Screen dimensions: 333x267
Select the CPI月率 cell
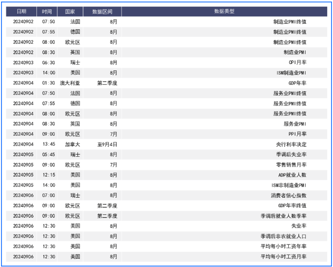pos(298,63)
